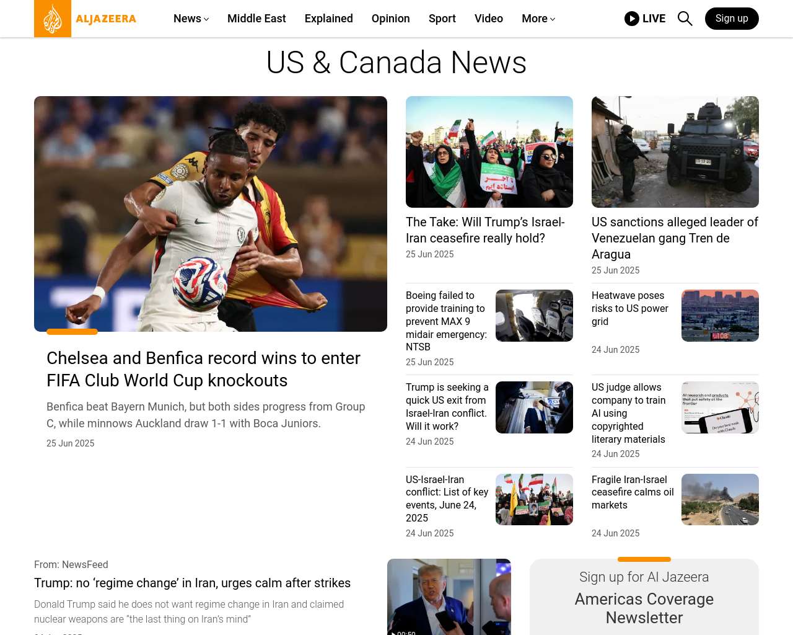The width and height of the screenshot is (793, 635).
Task: Open Heatwave poses risks article
Action: (630, 309)
